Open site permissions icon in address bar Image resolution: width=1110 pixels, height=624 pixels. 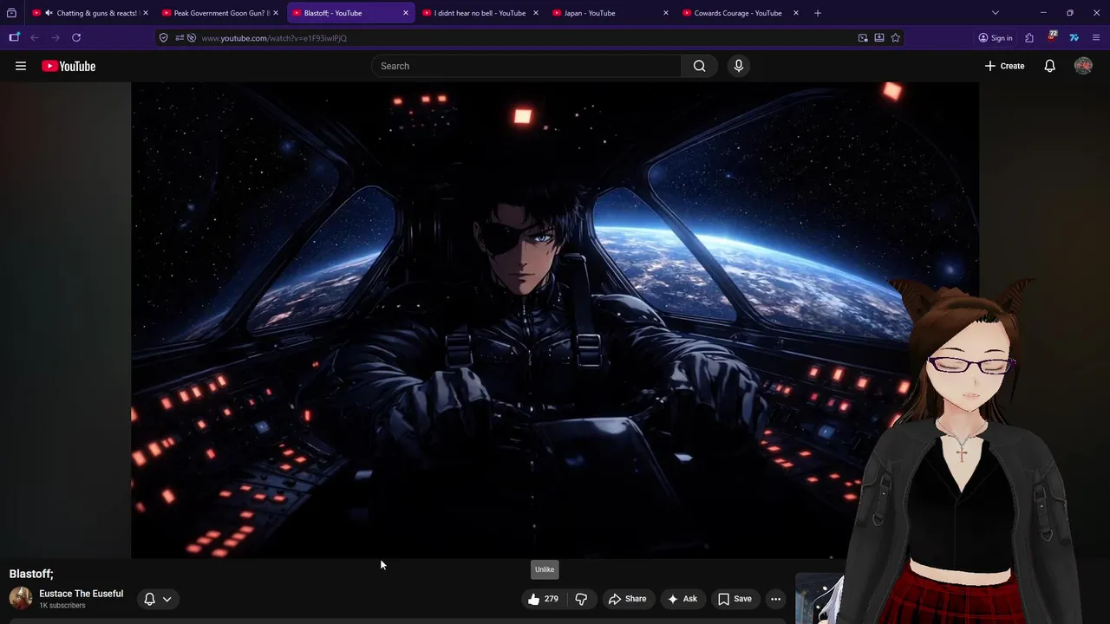(x=180, y=37)
